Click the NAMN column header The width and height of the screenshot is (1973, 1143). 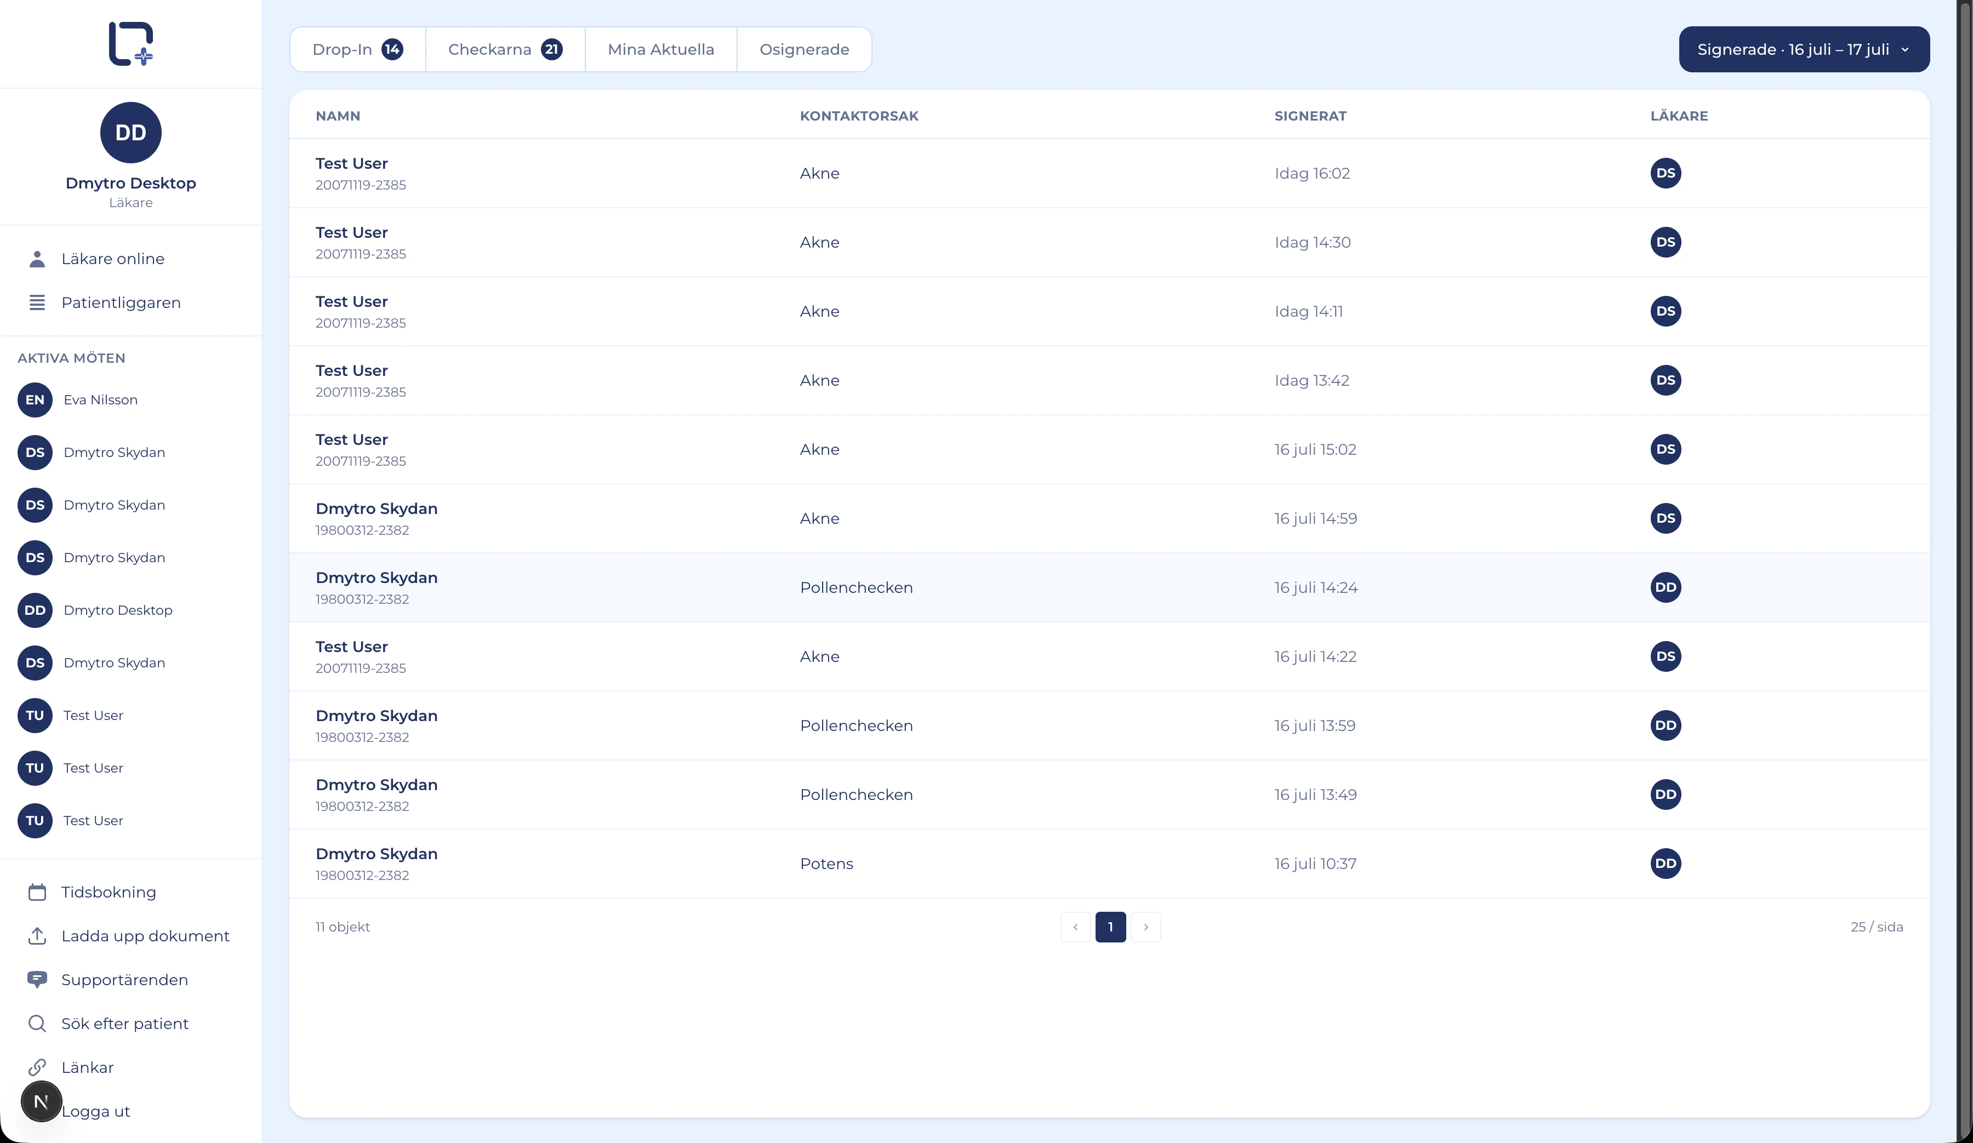pyautogui.click(x=338, y=116)
